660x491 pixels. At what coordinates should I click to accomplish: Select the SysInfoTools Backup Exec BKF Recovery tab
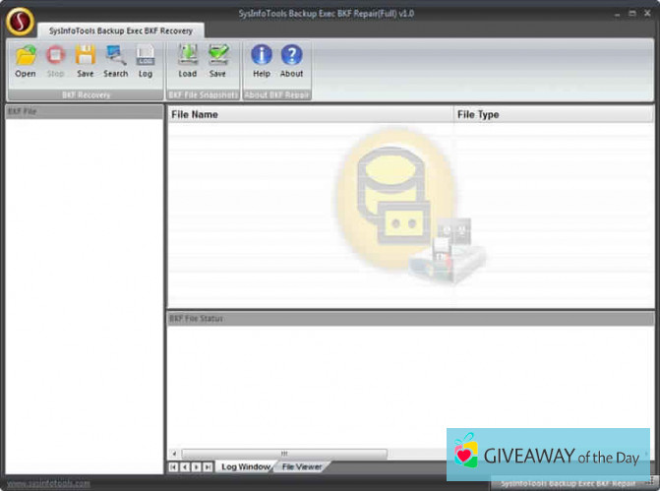click(x=107, y=31)
